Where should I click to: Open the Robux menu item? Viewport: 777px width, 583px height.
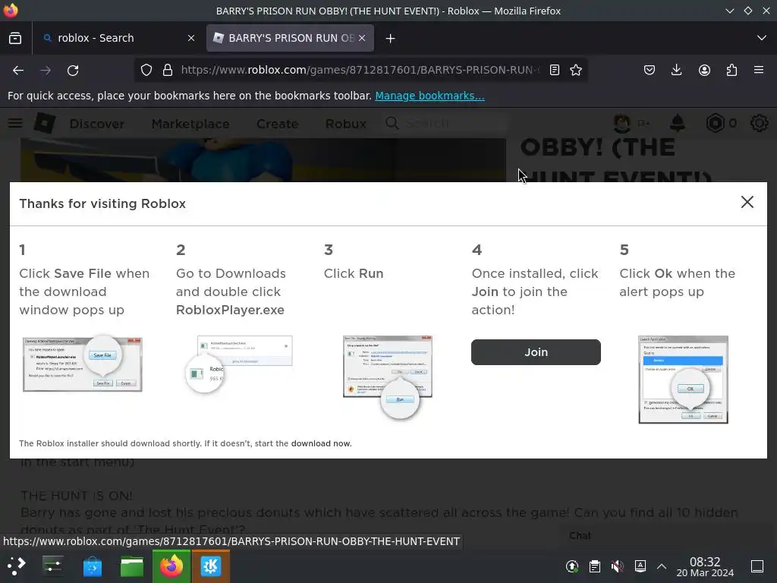click(x=345, y=124)
